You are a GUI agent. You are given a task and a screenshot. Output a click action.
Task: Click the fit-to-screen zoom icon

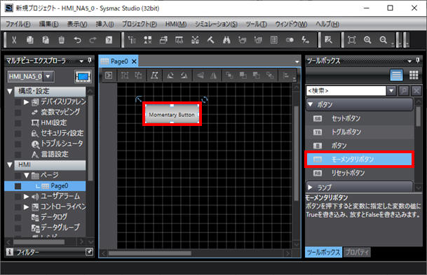tap(352, 40)
